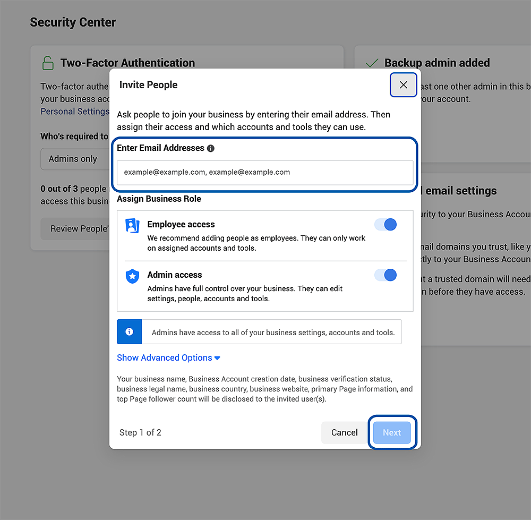
Task: Select the Admin access shield star icon
Action: click(132, 276)
